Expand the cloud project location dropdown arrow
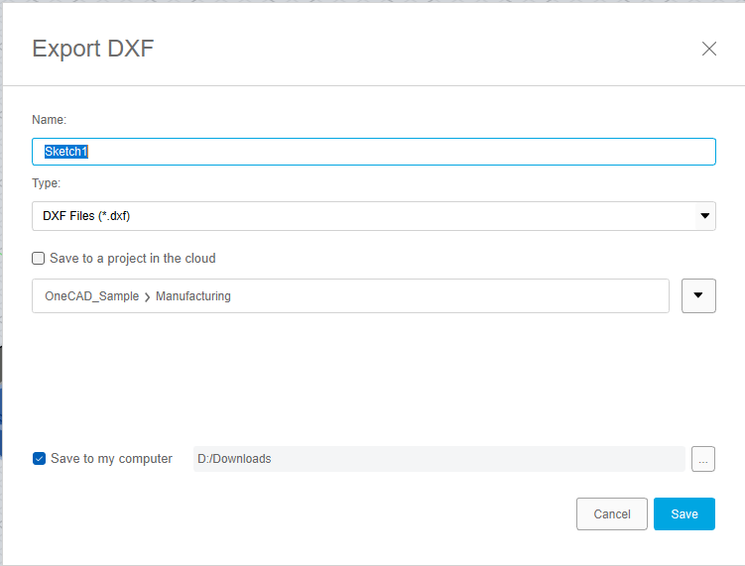The width and height of the screenshot is (745, 566). coord(698,295)
